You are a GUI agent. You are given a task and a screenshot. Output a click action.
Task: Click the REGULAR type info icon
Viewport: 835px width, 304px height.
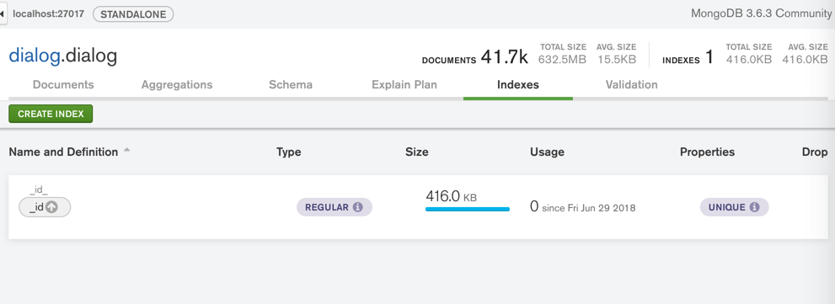(x=358, y=207)
